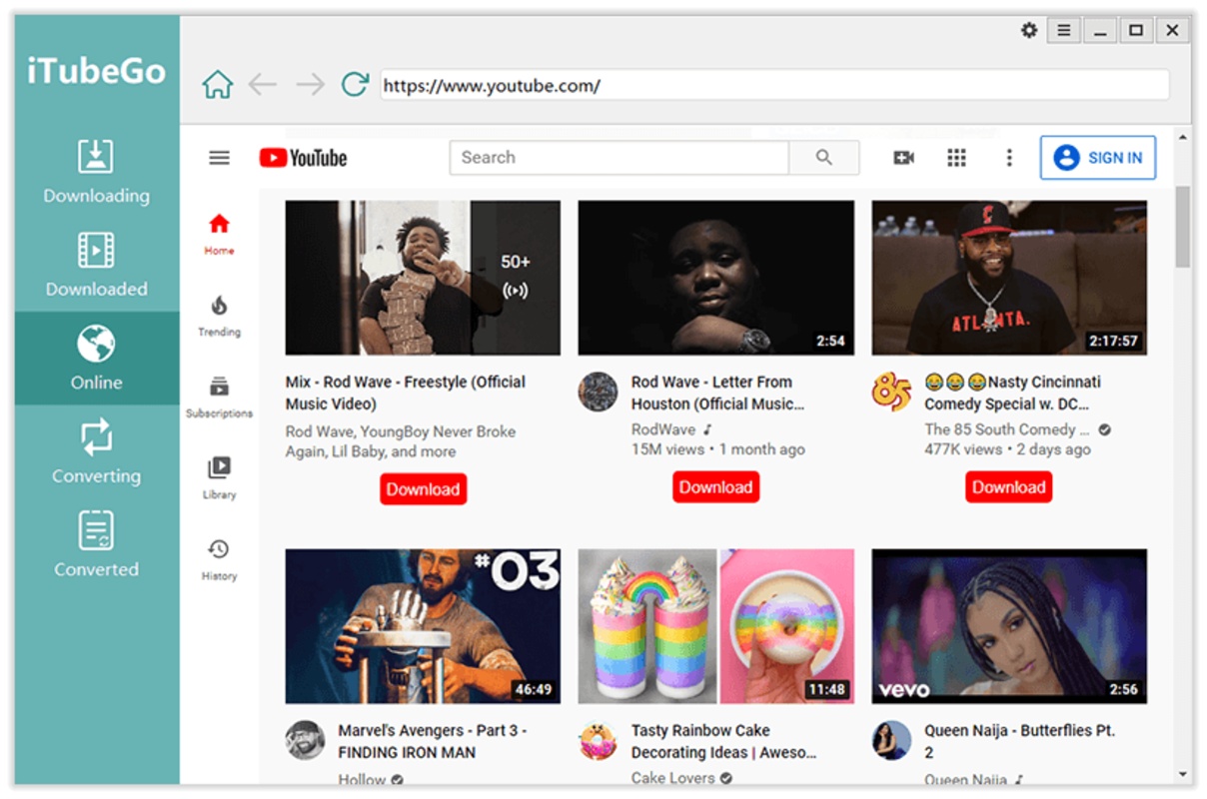Image resolution: width=1207 pixels, height=799 pixels.
Task: Go forward using the right arrow
Action: click(x=310, y=85)
